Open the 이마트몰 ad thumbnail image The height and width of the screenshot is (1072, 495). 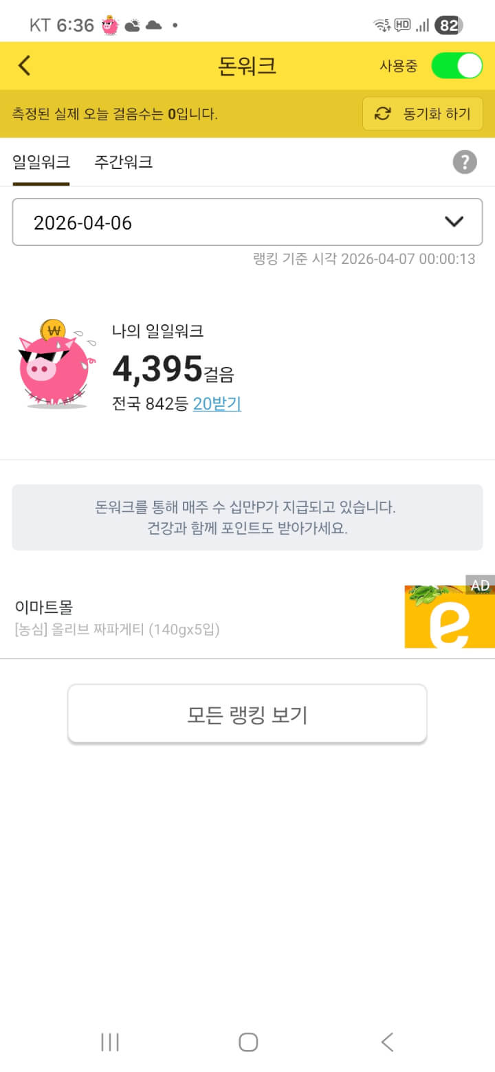pyautogui.click(x=448, y=616)
